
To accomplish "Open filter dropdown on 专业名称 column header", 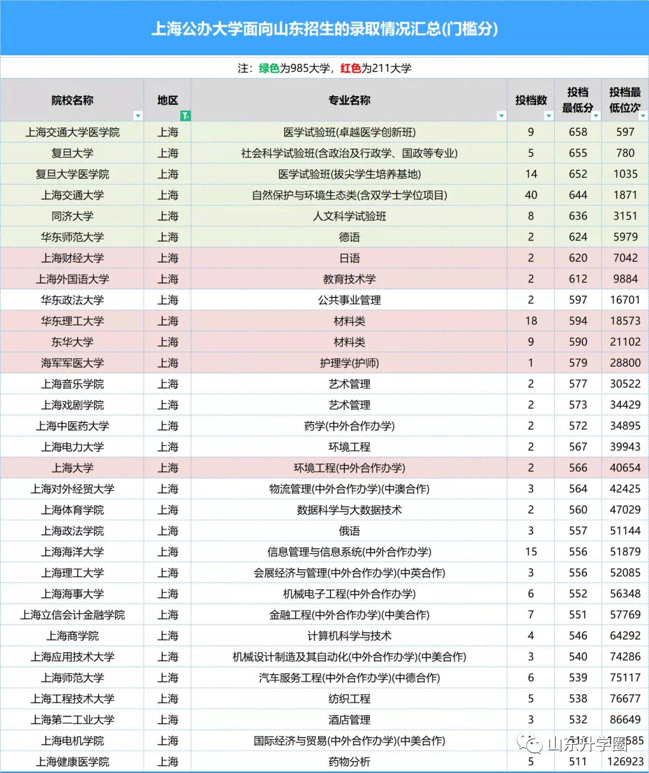I will click(x=502, y=116).
